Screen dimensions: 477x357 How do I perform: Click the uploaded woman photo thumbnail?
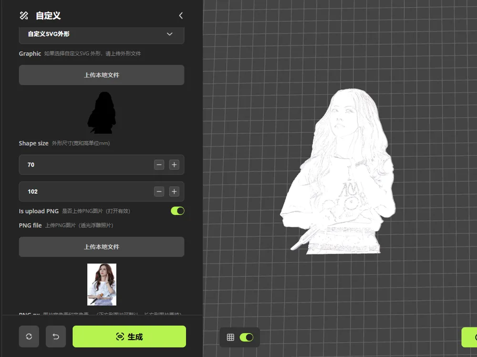click(x=101, y=284)
